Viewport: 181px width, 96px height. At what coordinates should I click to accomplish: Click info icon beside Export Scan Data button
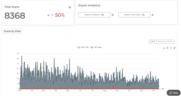click(x=153, y=15)
